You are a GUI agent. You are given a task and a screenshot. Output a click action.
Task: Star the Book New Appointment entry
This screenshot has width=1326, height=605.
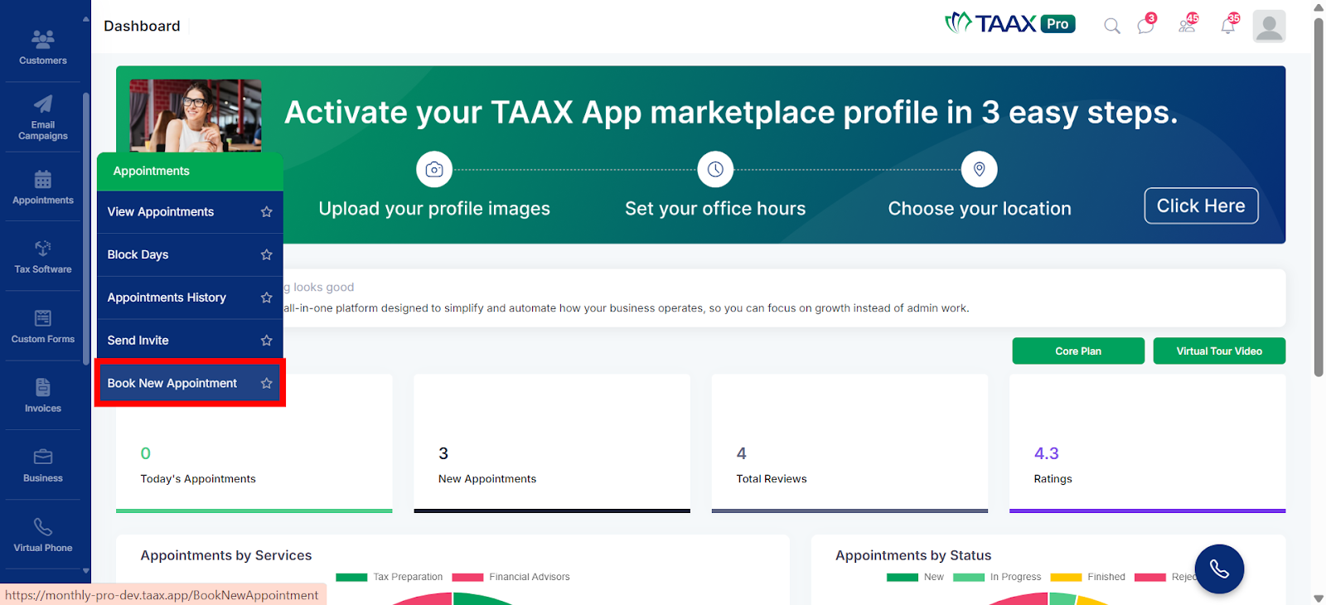(266, 384)
